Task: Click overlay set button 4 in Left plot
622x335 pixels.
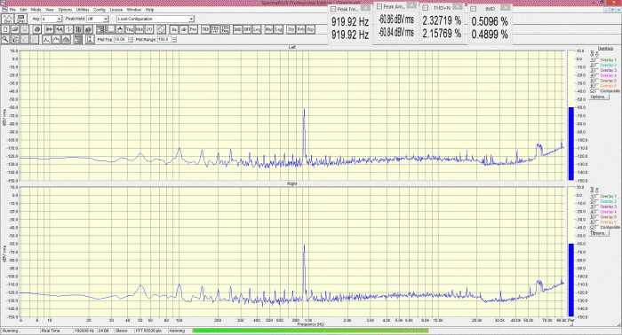Action: (593, 75)
